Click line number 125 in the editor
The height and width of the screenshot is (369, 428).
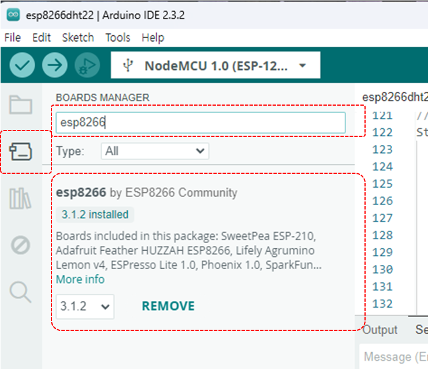point(382,184)
